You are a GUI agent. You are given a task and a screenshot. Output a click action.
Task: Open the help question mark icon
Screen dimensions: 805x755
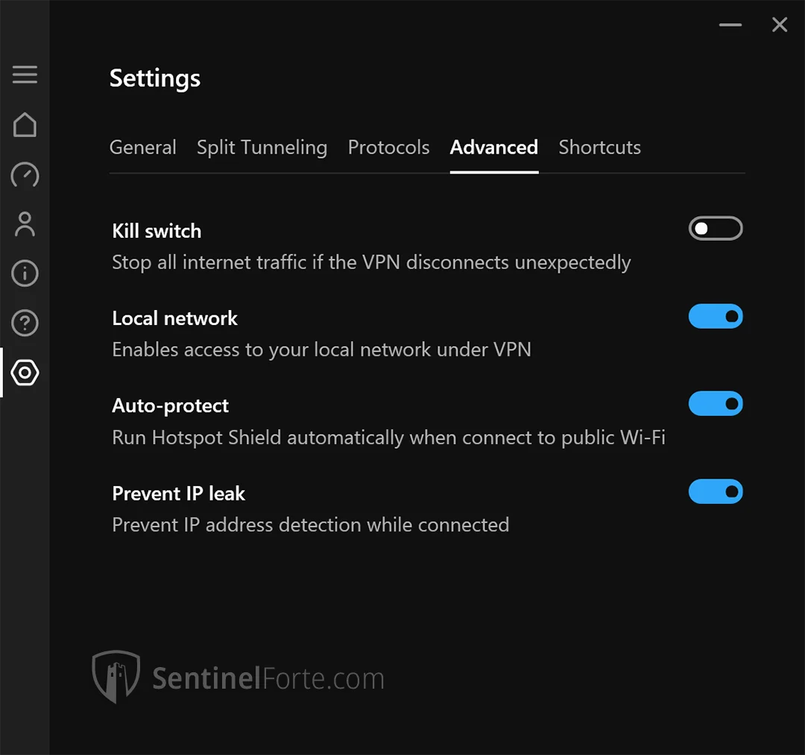pos(25,323)
